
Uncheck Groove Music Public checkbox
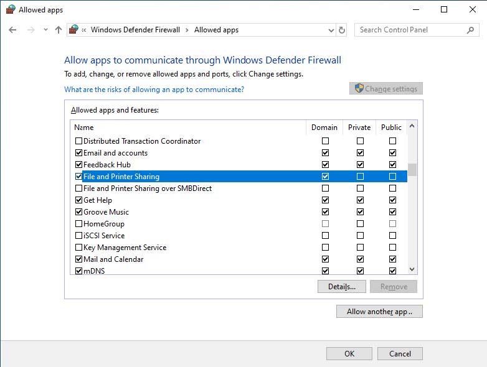[x=392, y=211]
